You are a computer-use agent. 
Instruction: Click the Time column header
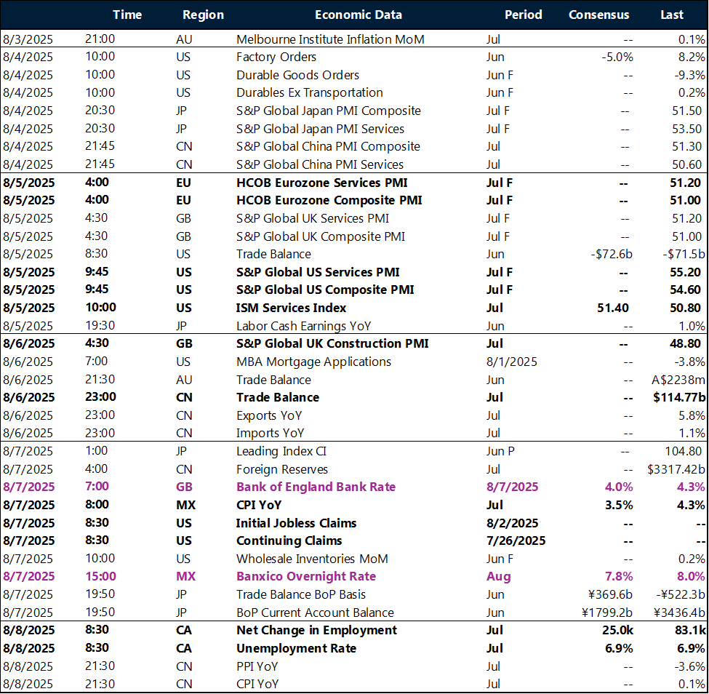click(x=128, y=15)
